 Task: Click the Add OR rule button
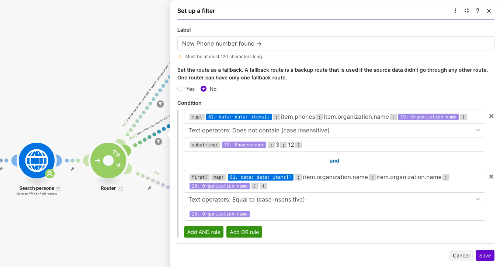244,232
